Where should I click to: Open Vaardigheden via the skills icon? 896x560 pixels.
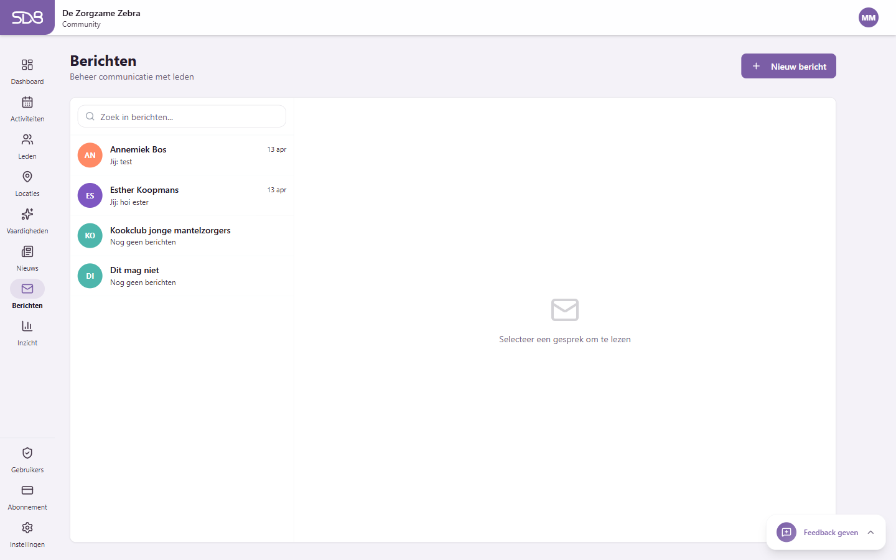click(x=27, y=214)
